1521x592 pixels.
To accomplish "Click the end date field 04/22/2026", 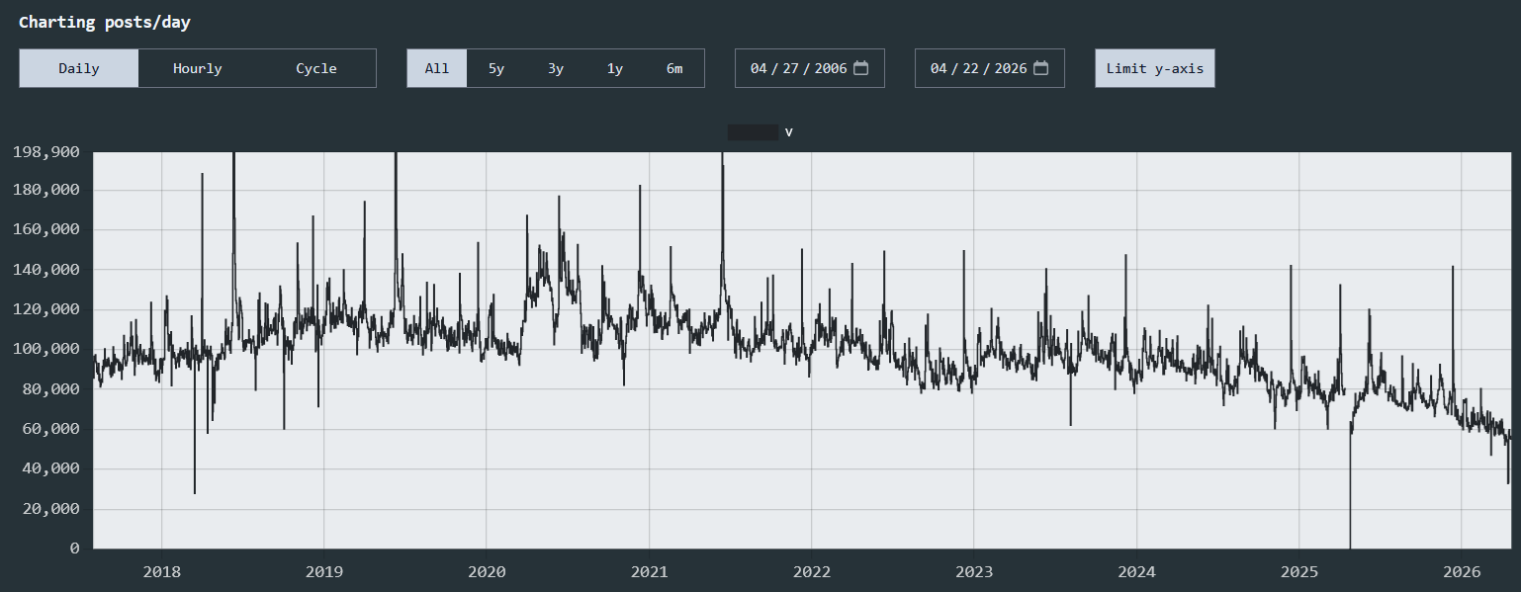I will pos(990,68).
